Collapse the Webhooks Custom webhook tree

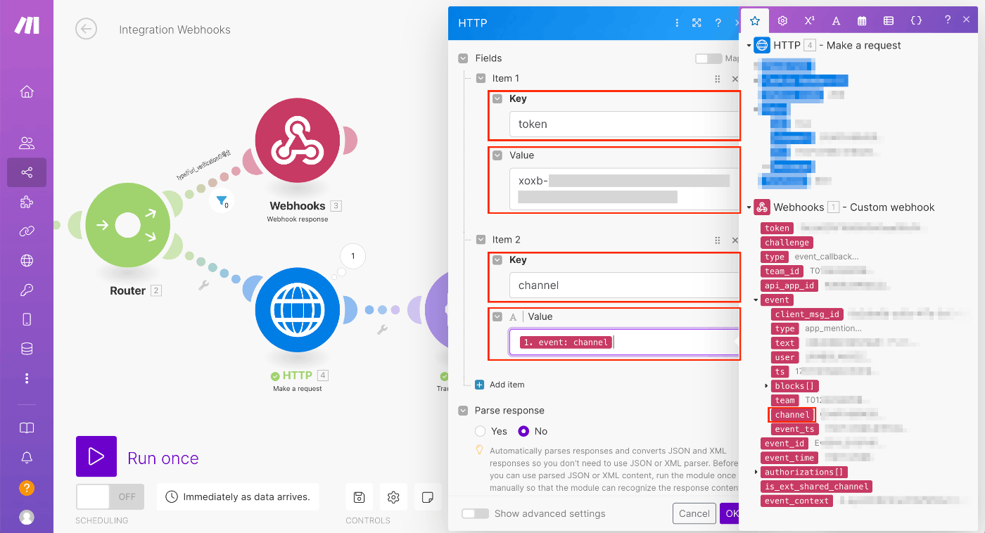[x=749, y=208]
